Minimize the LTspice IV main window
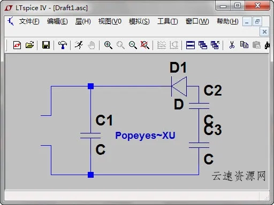The image size is (274, 205). [x=223, y=6]
